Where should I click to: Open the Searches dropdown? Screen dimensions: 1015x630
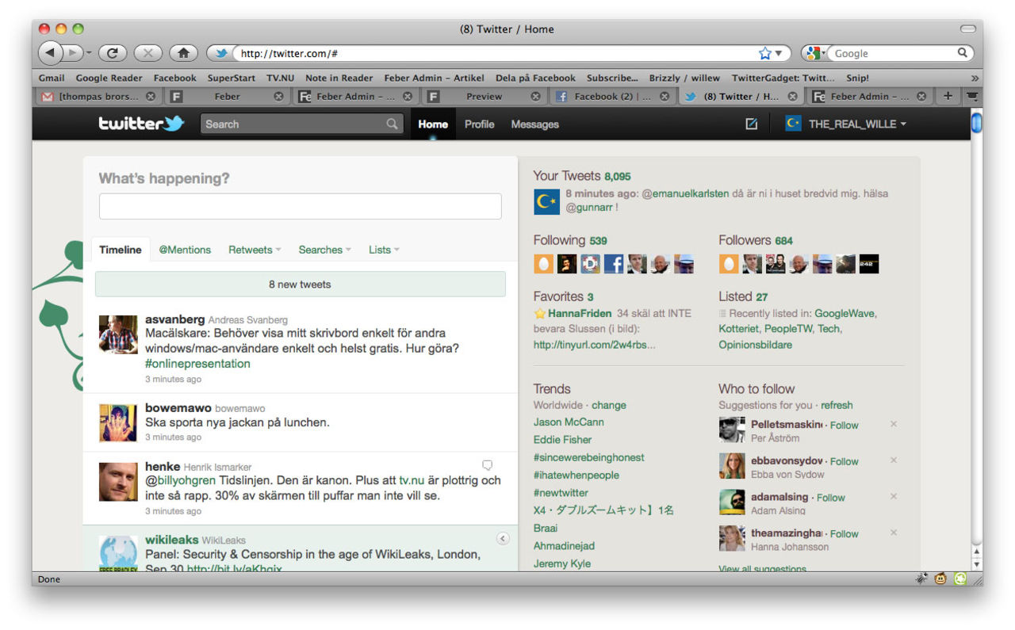(324, 250)
